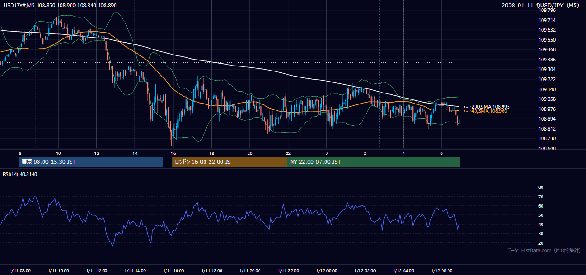
Task: Click the RSI(14) 40.2140 indicator label
Action: 20,174
